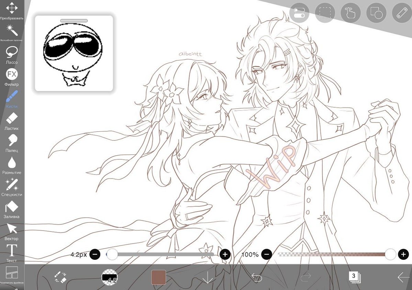Choose the Lasso (Лассо) tool

pos(12,55)
